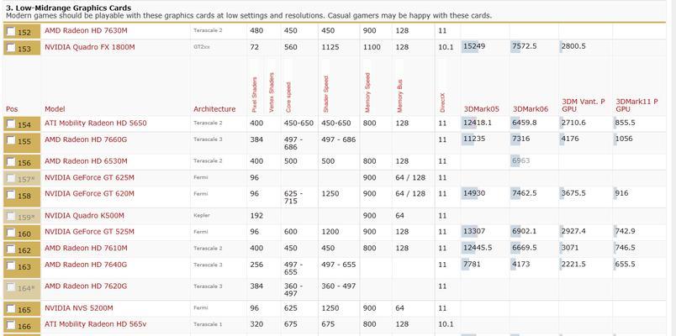Open NVIDIA GeForce GT 625M link
This screenshot has width=676, height=336.
89,177
